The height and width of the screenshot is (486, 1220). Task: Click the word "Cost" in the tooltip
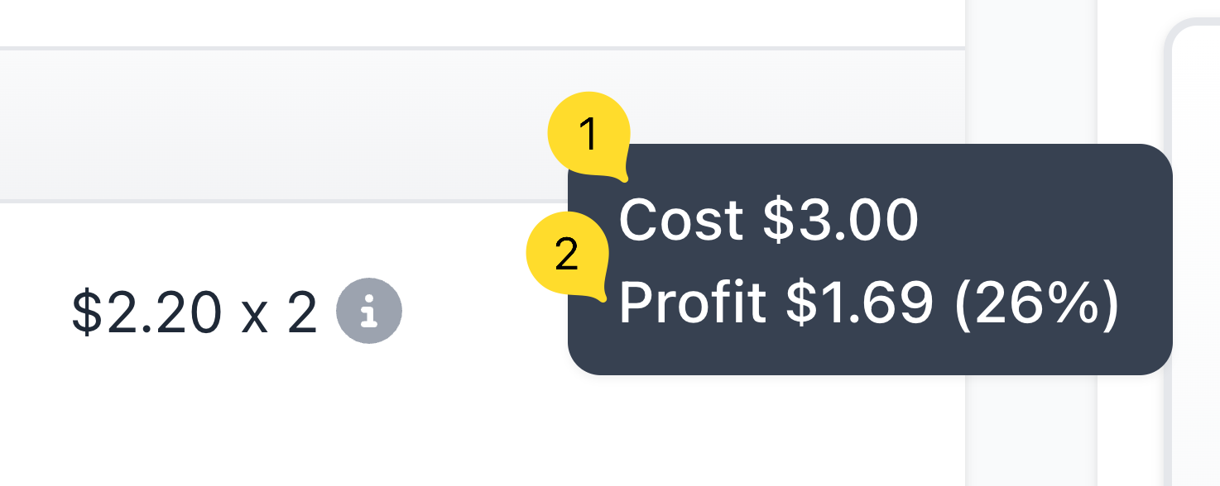coord(681,221)
